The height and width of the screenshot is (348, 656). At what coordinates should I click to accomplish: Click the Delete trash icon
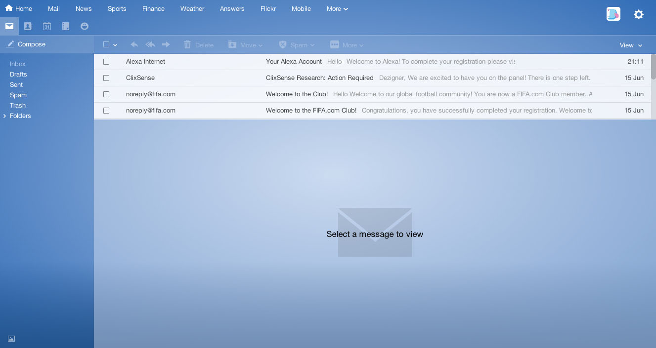[187, 44]
